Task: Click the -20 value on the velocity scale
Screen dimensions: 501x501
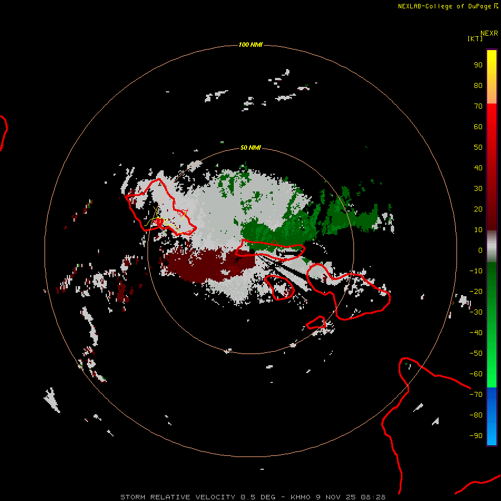Action: [476, 291]
